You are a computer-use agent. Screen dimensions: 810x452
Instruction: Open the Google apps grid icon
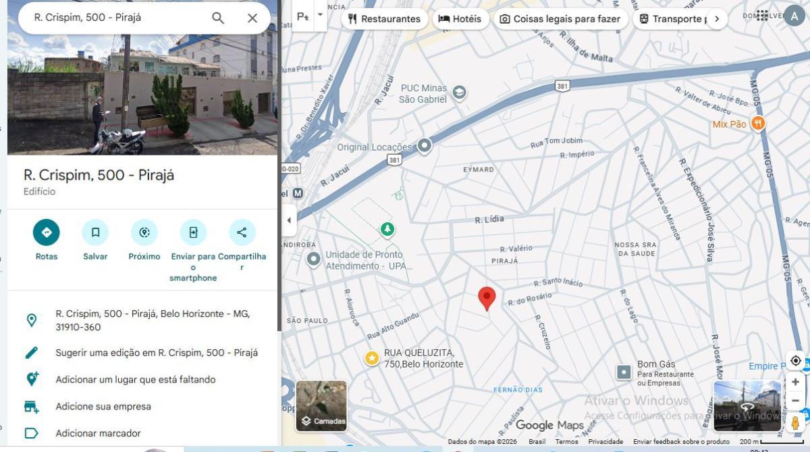pyautogui.click(x=762, y=16)
